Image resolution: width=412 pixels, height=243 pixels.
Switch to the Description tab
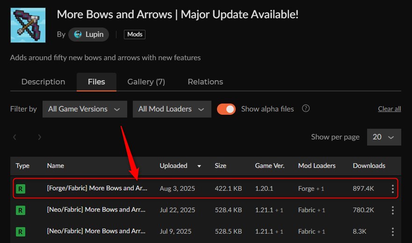tap(43, 82)
